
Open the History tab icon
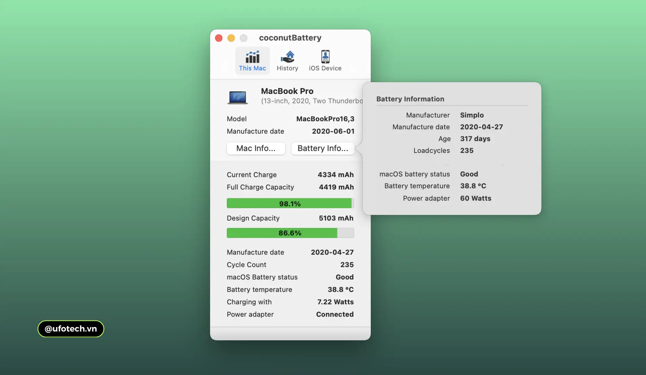pyautogui.click(x=288, y=57)
